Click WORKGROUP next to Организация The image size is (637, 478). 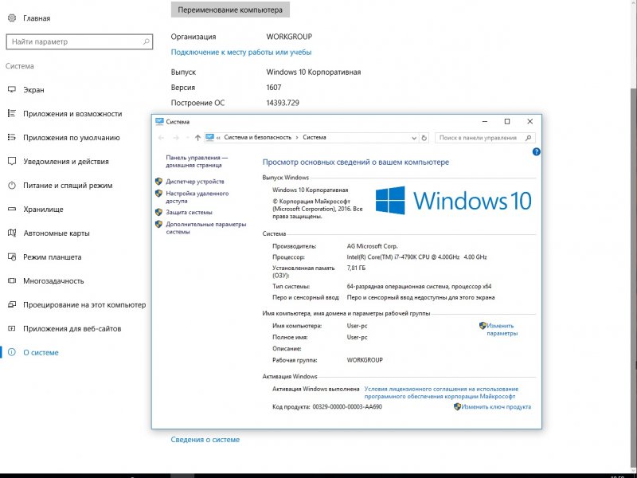tap(289, 37)
